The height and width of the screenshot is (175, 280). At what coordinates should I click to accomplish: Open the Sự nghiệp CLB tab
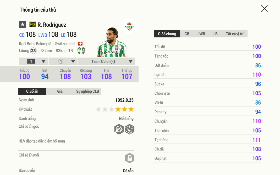tap(87, 91)
